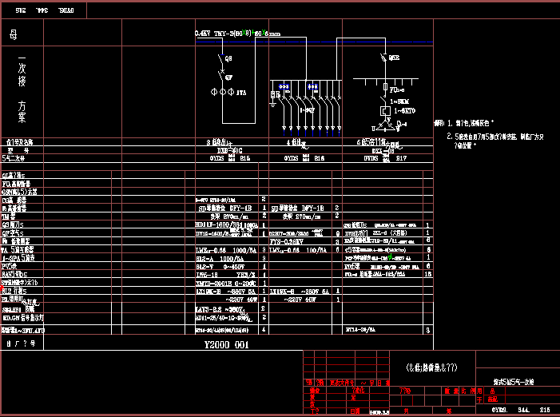Viewport: 560px width, 417px height.
Task: Select the "LMZ1-0.66 1000/5A" table entry
Action: (226, 250)
